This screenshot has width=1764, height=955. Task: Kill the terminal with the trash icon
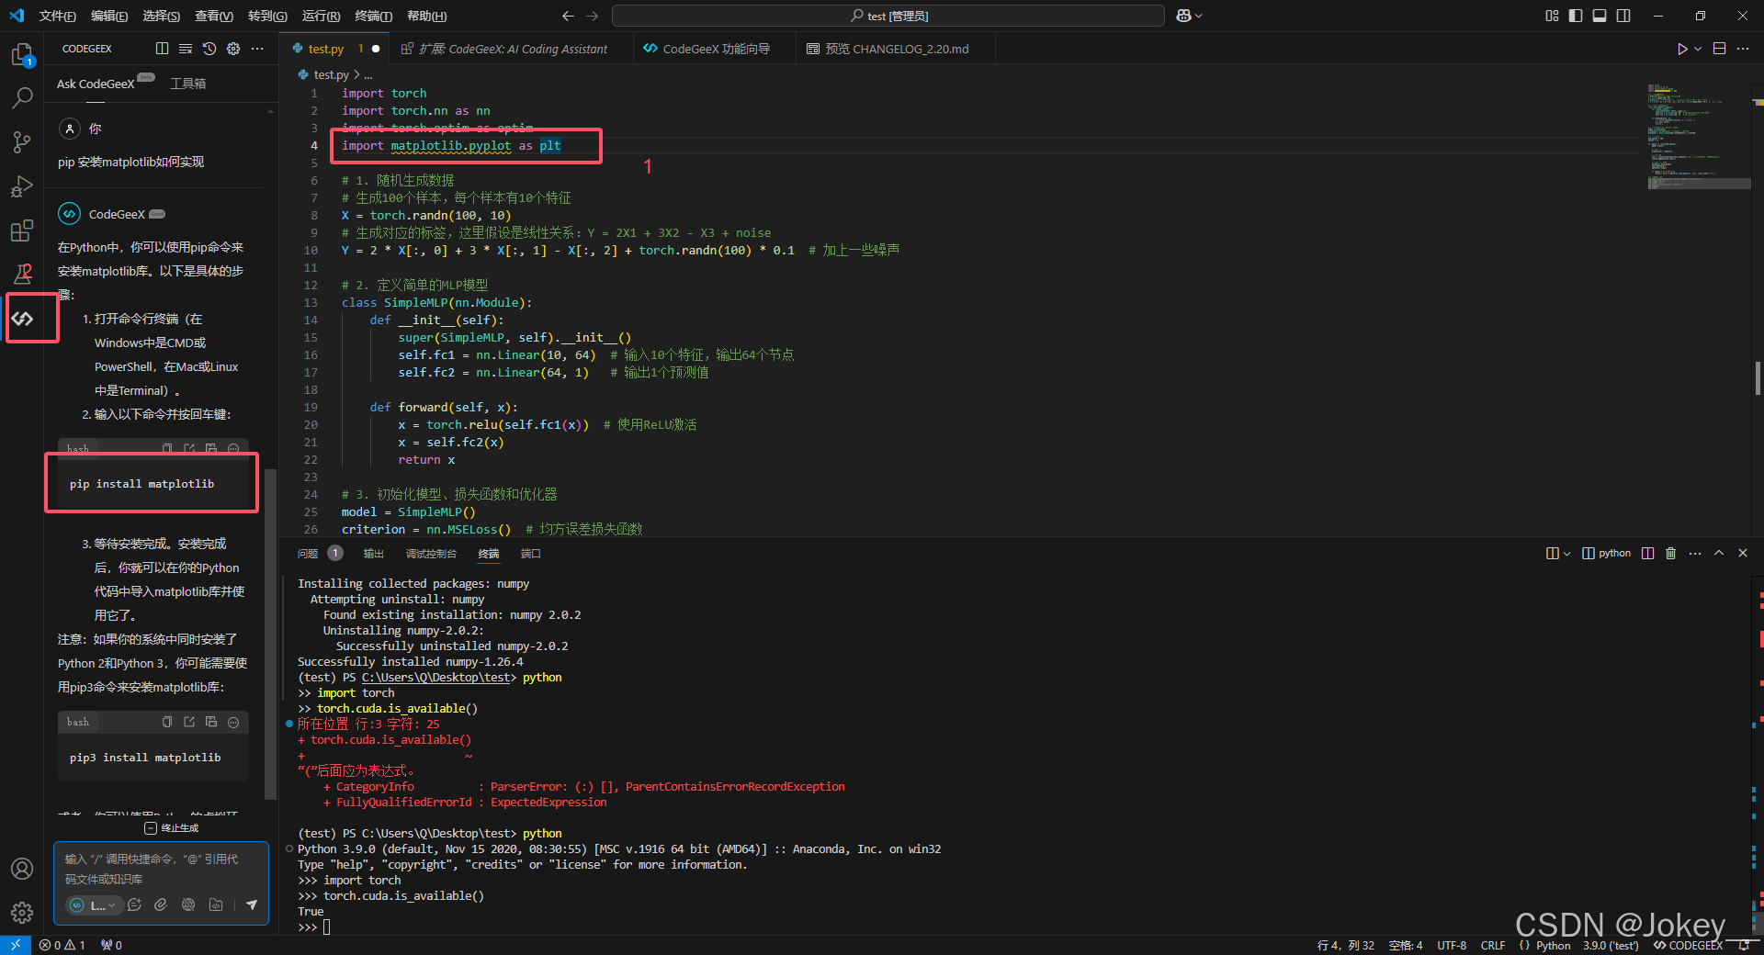coord(1671,553)
